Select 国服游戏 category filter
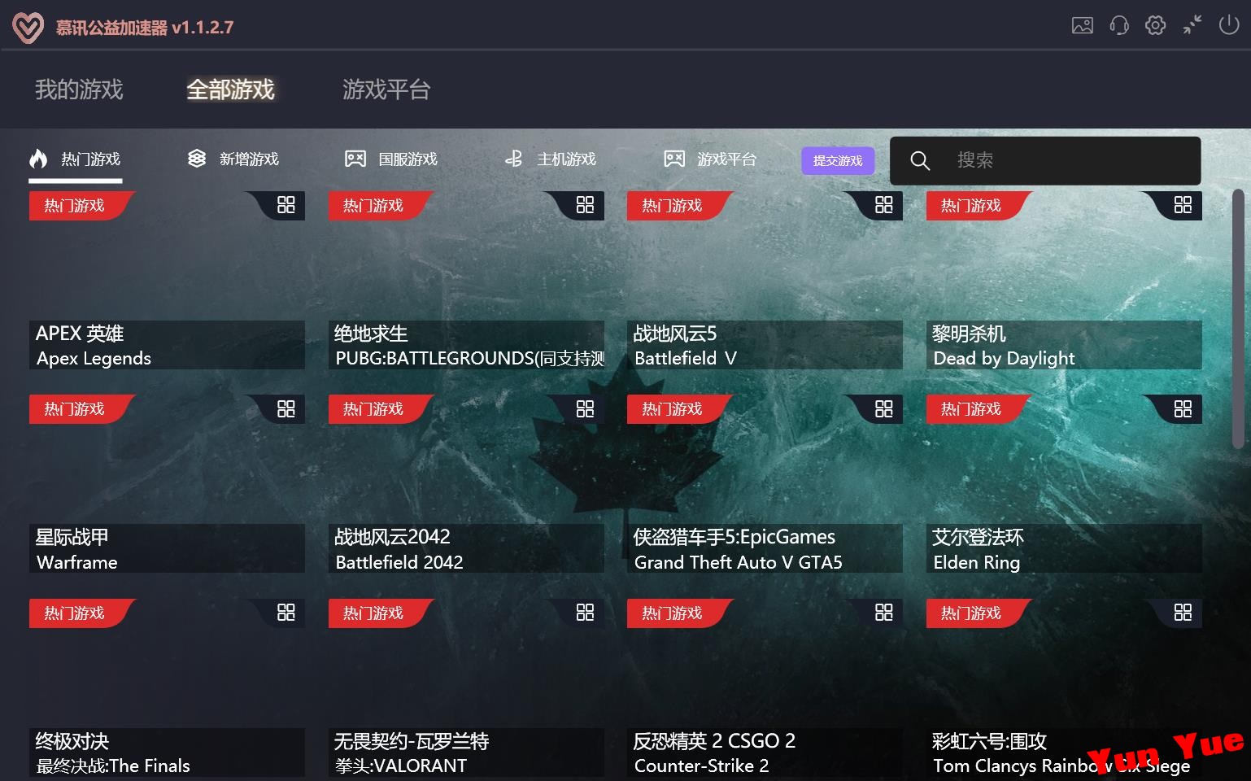The height and width of the screenshot is (781, 1251). pos(392,159)
